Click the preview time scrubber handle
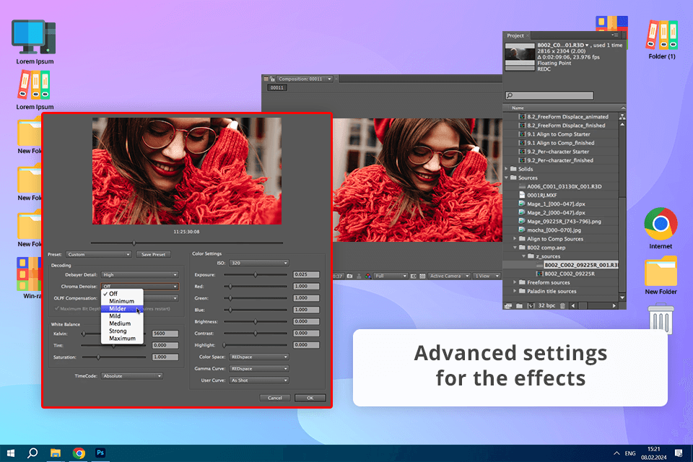Screen dimensions: 693x462 point(134,243)
